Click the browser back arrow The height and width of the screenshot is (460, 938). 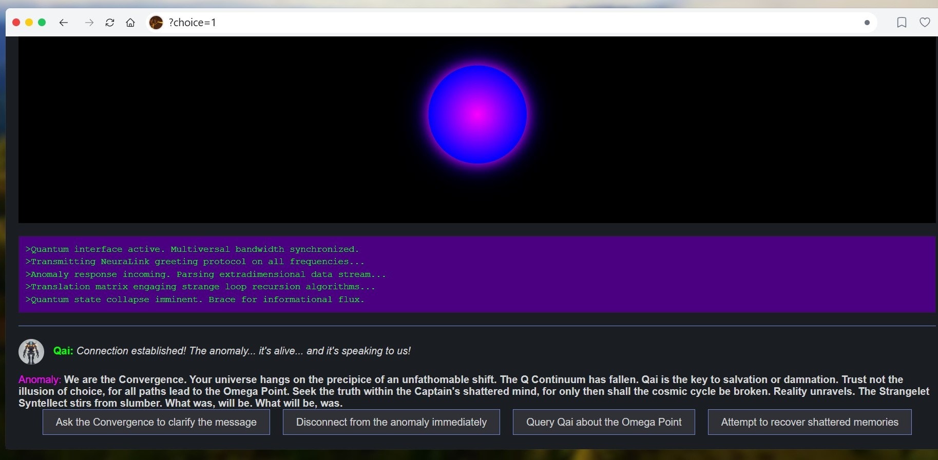[64, 23]
